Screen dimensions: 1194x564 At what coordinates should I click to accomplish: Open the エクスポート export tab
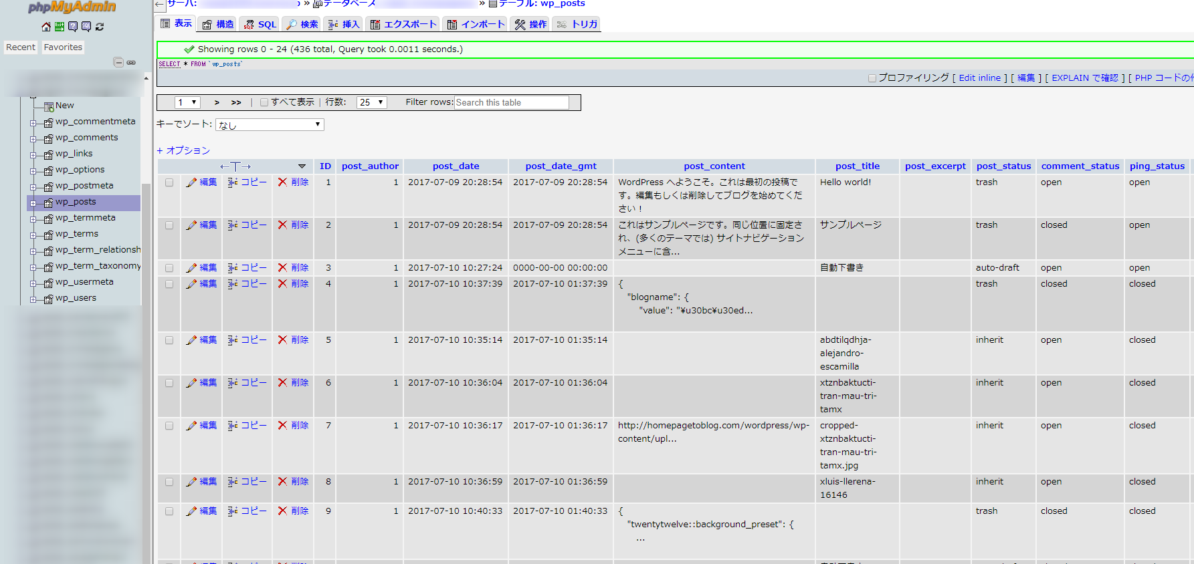click(403, 24)
